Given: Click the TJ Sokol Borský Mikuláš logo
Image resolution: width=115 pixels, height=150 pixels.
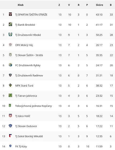Looking at the screenshot, I should [10, 136].
